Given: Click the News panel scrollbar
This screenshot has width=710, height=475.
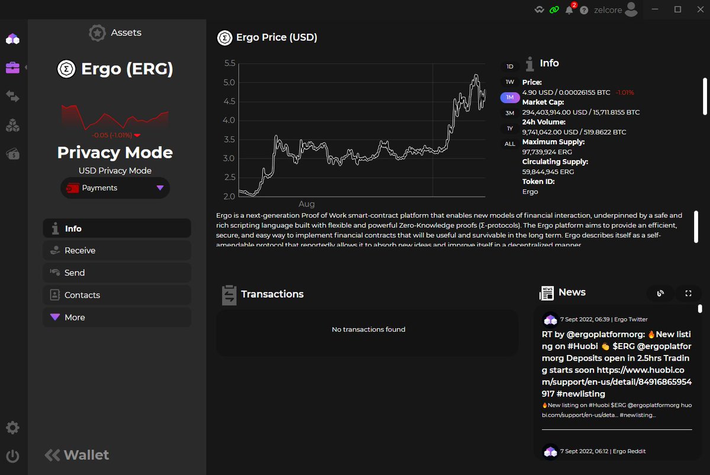Looking at the screenshot, I should [x=700, y=308].
